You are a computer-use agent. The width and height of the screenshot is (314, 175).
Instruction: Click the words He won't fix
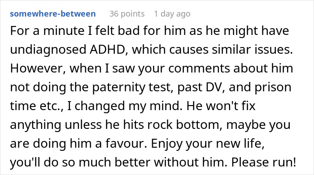click(221, 106)
